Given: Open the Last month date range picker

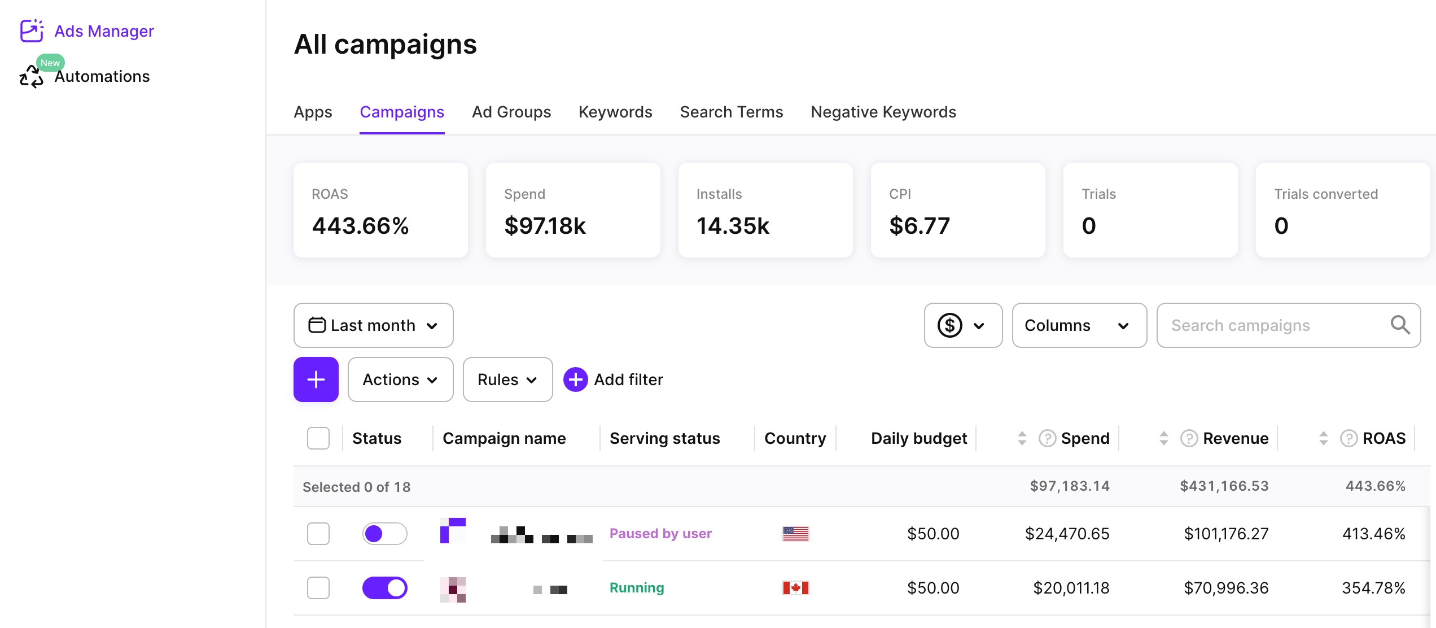Looking at the screenshot, I should point(373,325).
